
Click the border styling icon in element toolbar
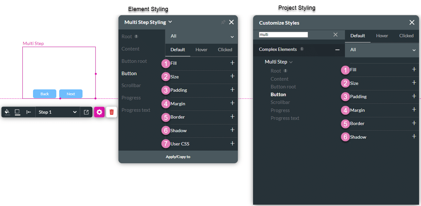[17, 112]
